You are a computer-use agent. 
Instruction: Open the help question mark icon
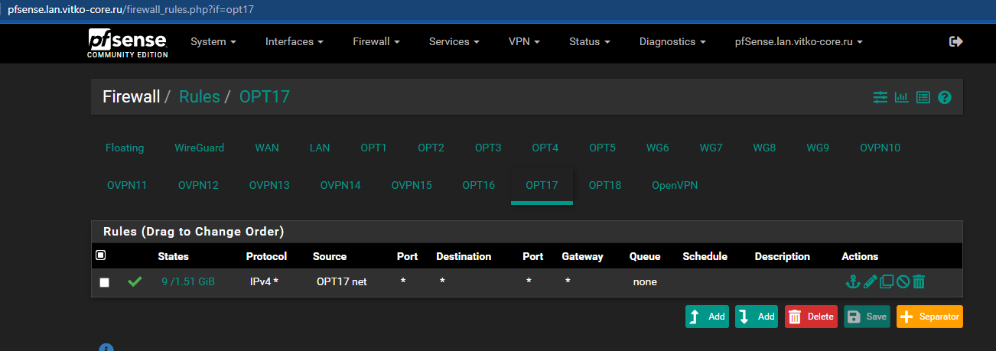pyautogui.click(x=944, y=97)
